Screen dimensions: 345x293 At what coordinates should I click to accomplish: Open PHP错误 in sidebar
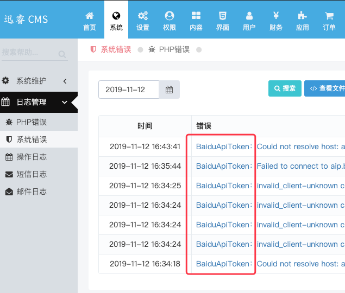point(39,122)
